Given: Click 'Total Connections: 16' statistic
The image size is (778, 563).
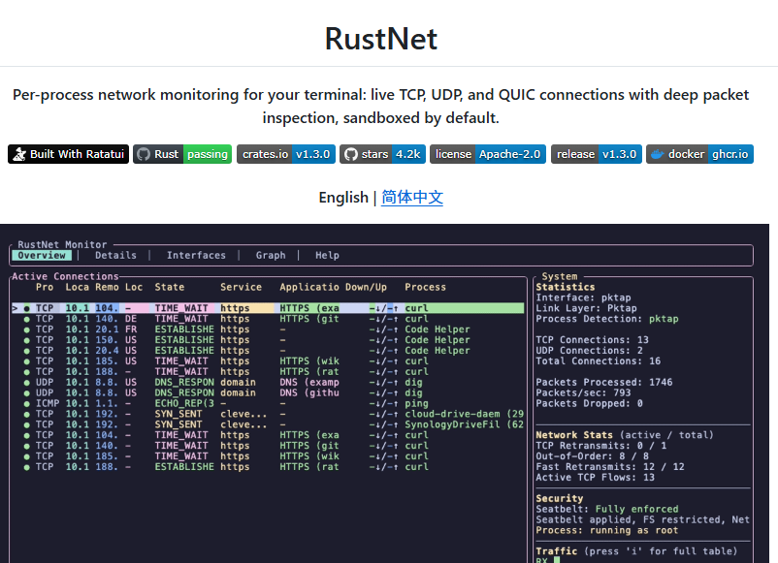Looking at the screenshot, I should pyautogui.click(x=598, y=360).
